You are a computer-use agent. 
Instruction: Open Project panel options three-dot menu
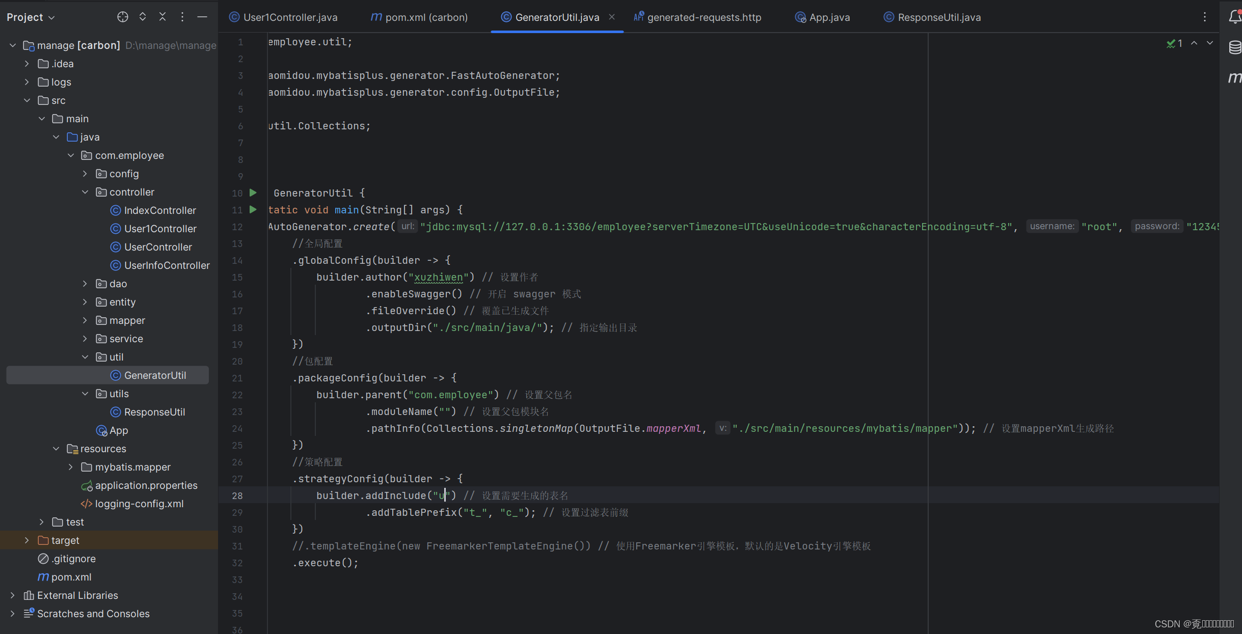[182, 17]
